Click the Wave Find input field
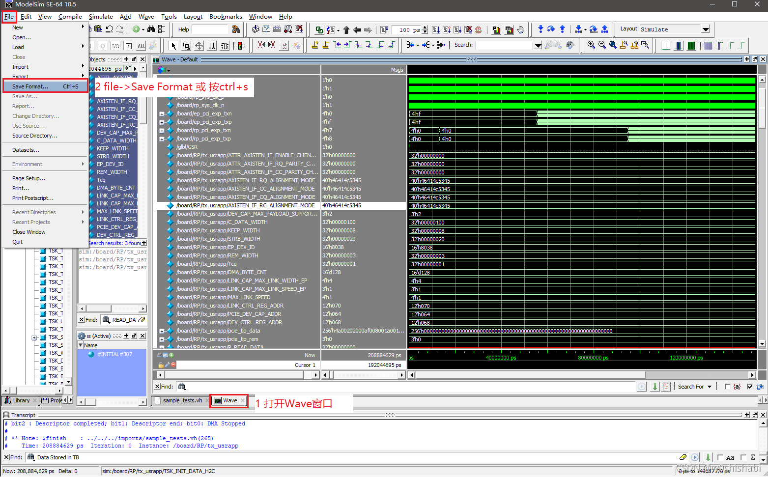Viewport: 768px width, 477px height. pyautogui.click(x=405, y=387)
